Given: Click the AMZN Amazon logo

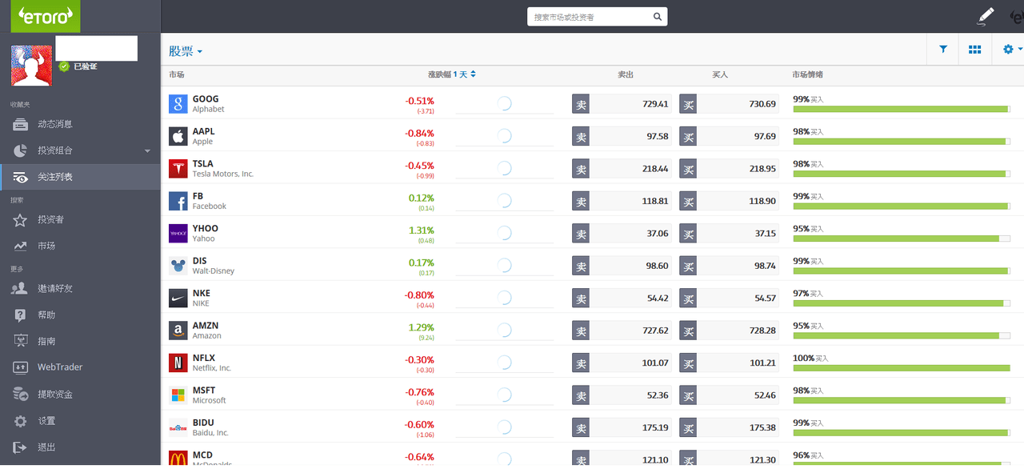Looking at the screenshot, I should click(178, 331).
